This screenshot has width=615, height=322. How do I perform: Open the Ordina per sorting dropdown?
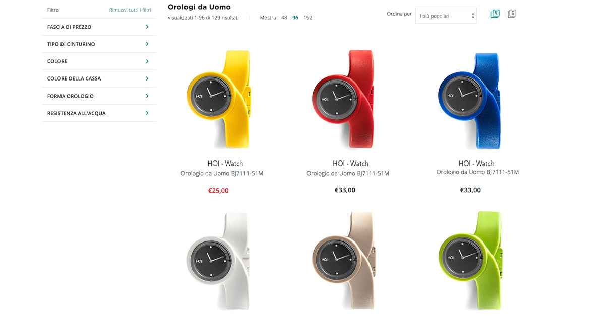tap(446, 16)
